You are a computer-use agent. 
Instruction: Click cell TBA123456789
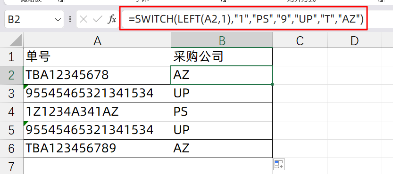(97, 149)
